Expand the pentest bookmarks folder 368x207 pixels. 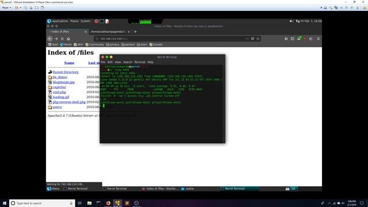(x=128, y=44)
